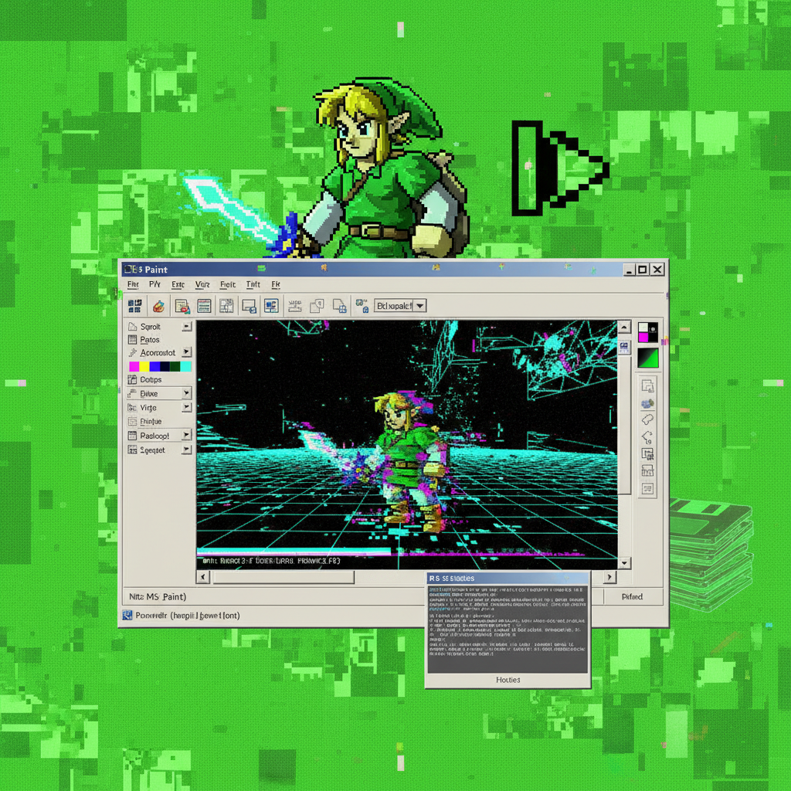
Task: Pick the yellow swatch in sidebar palette
Action: coord(144,366)
